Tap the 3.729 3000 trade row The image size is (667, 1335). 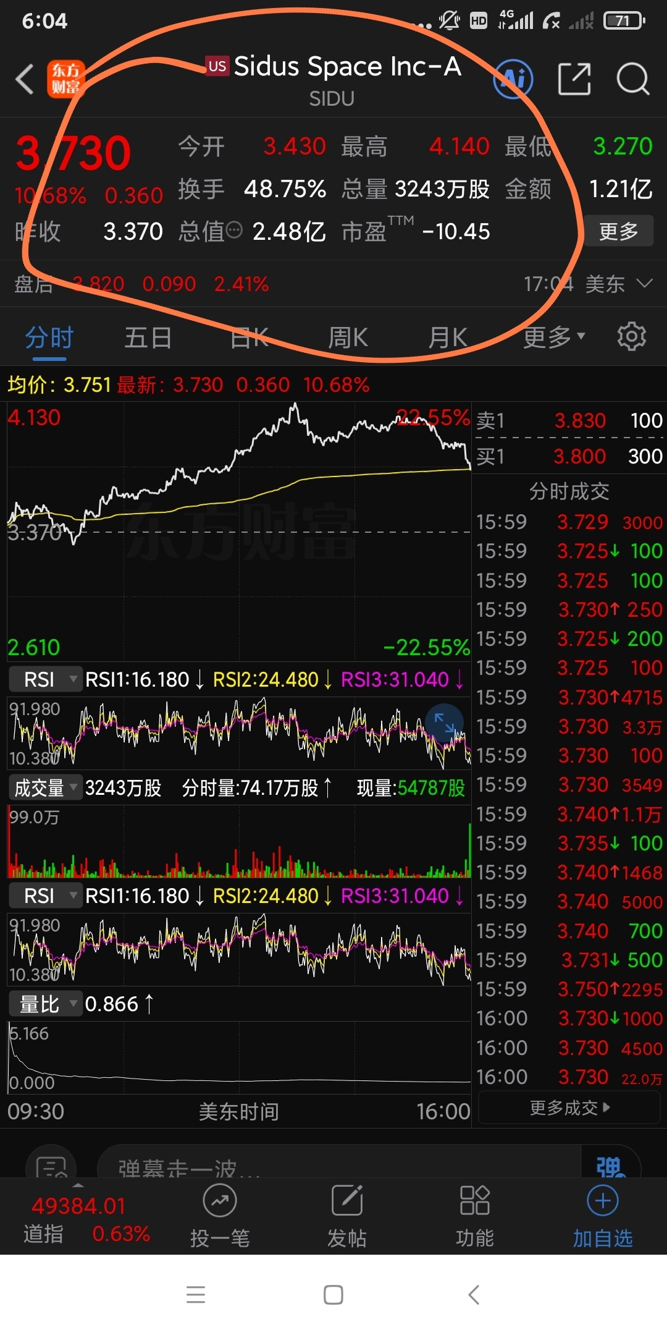tap(569, 522)
